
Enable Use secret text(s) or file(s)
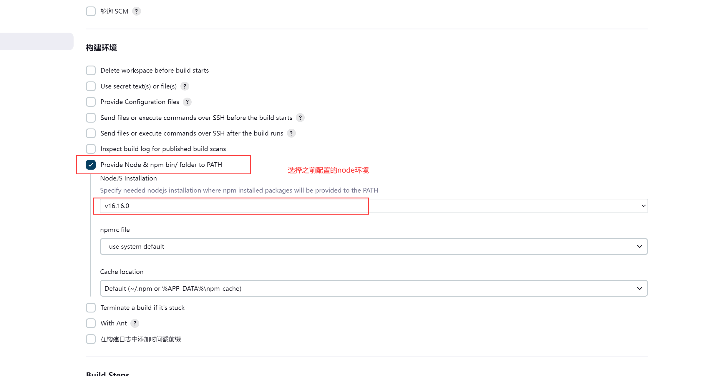pos(91,86)
